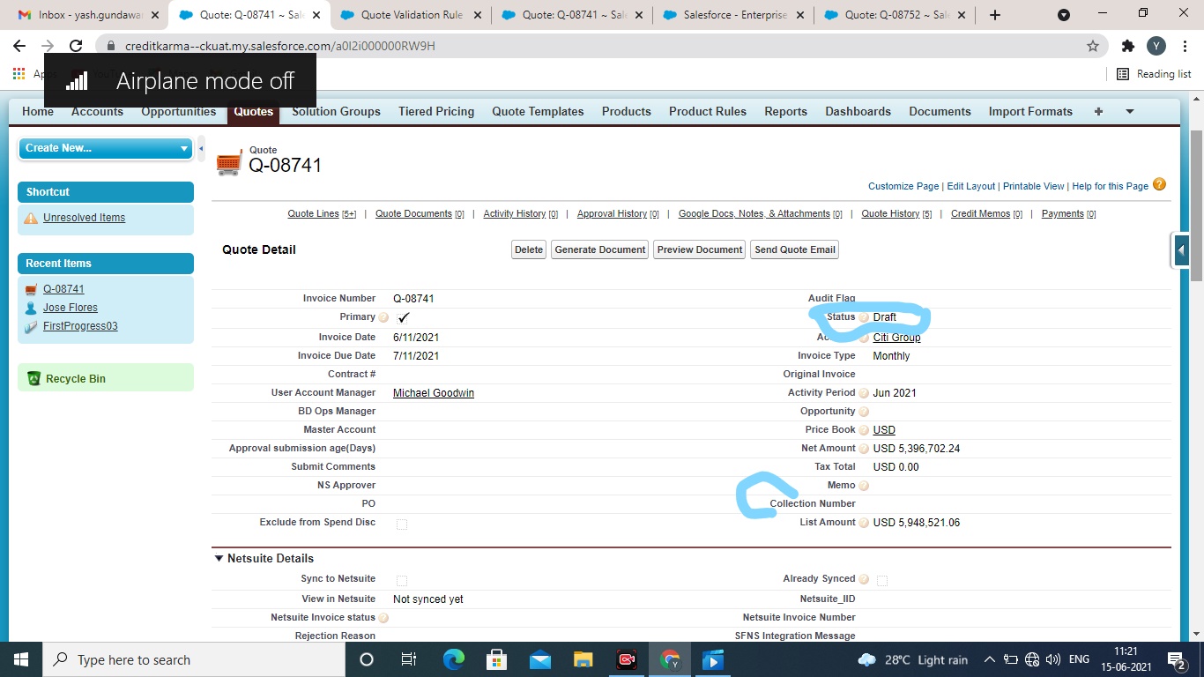Reload the current page
This screenshot has height=677, width=1204.
[x=76, y=46]
